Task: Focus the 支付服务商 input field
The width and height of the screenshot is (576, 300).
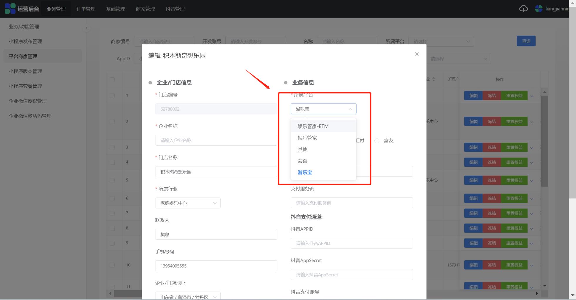Action: (352, 203)
